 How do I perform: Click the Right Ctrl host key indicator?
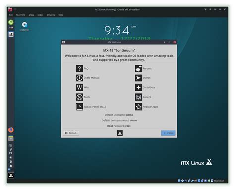click(x=219, y=181)
